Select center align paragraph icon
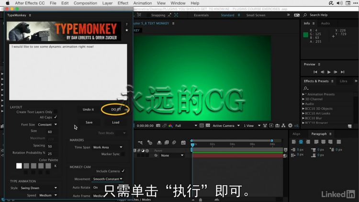Viewport: 359px width, 202px height. coord(301,142)
